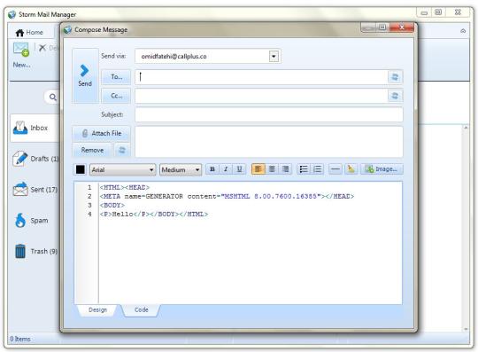Click the main window's vertical scrollbar up arrow
This screenshot has width=478, height=352.
466,128
